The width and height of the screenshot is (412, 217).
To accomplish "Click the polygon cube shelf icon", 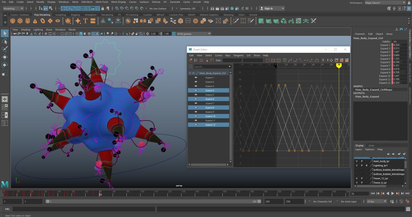I will (20, 21).
